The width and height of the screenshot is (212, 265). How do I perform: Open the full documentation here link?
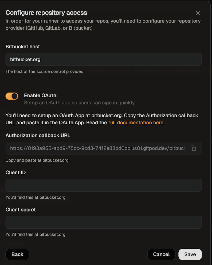pyautogui.click(x=136, y=122)
